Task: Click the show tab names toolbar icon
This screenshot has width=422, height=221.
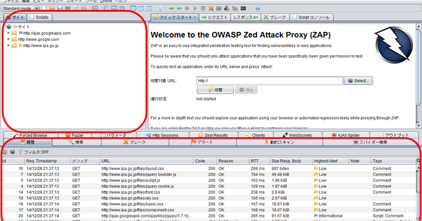Action: pos(95,8)
